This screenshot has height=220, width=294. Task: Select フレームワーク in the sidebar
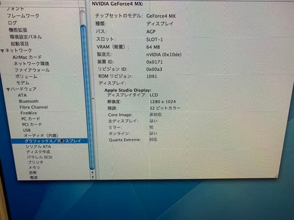23,16
